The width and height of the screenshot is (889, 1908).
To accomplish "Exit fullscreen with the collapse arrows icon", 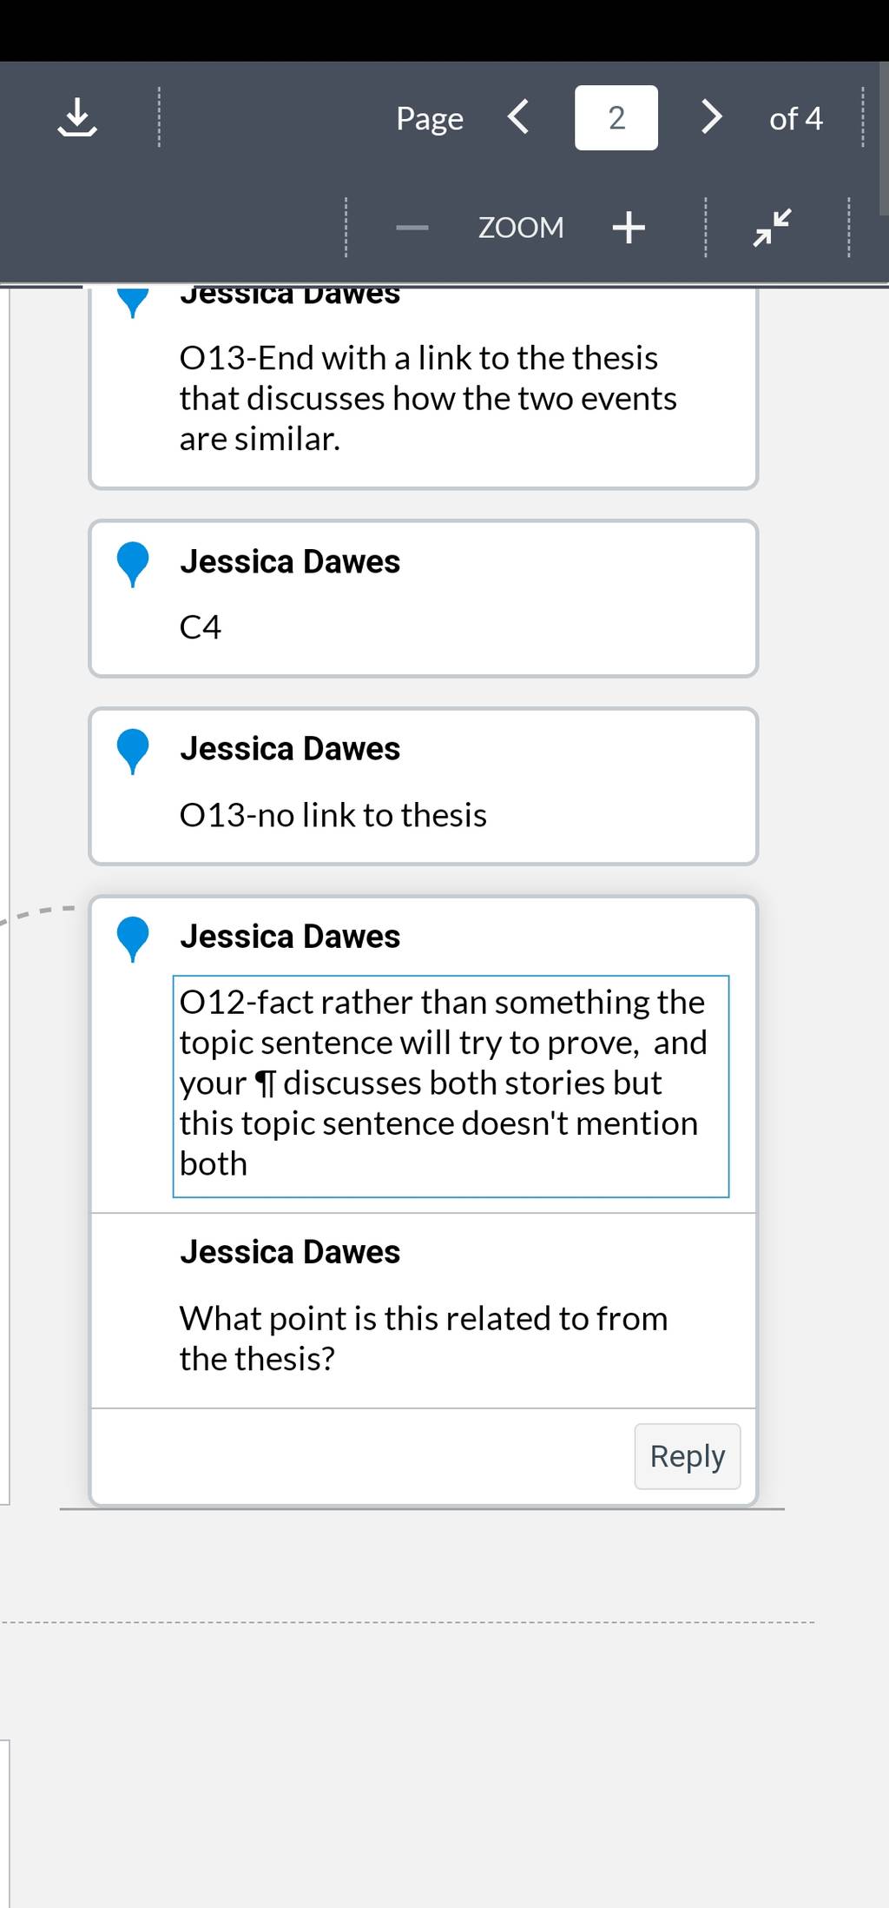I will click(x=772, y=227).
